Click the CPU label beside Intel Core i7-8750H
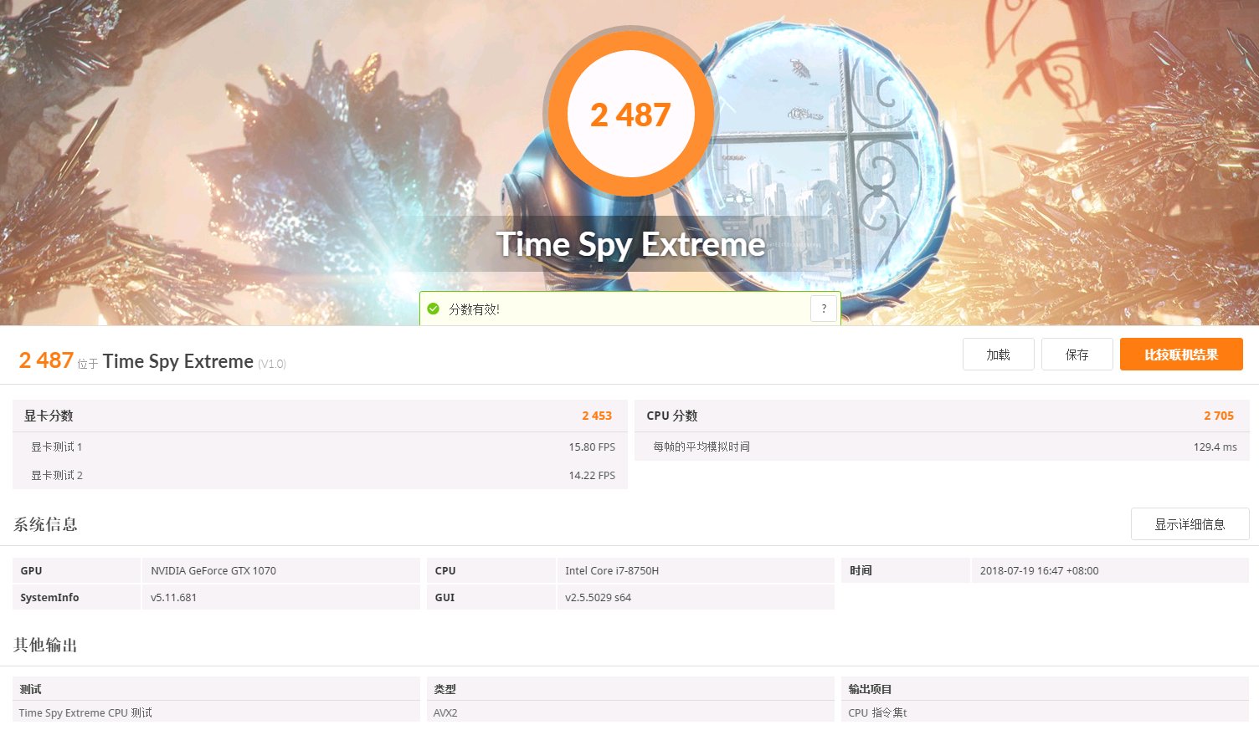 click(445, 570)
